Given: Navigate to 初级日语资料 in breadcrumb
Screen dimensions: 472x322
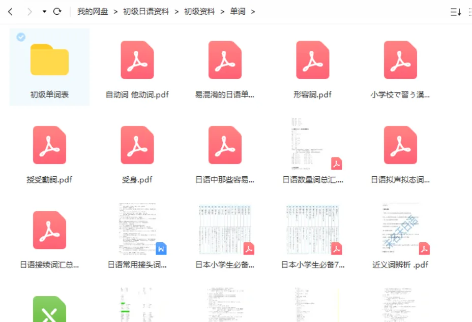Looking at the screenshot, I should click(146, 12).
